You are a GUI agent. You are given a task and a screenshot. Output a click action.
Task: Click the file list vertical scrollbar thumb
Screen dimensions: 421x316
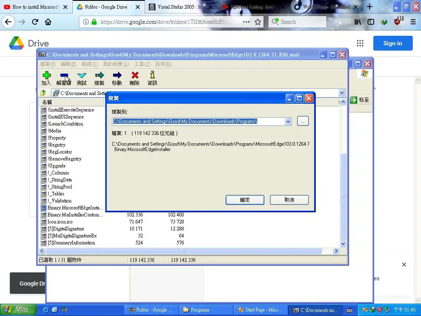click(x=343, y=197)
